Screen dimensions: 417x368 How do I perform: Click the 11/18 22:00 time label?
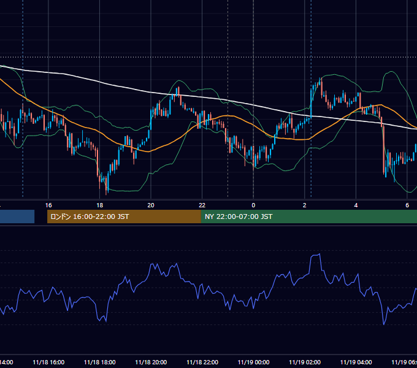click(202, 362)
